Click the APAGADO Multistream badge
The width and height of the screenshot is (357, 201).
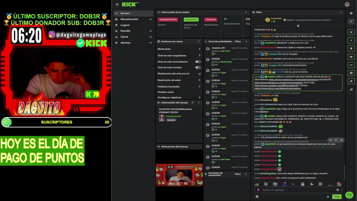[x=211, y=20]
